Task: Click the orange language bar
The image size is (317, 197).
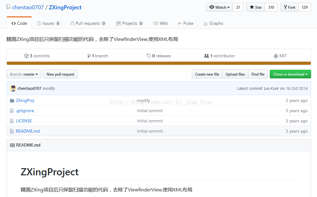Action: click(x=159, y=63)
